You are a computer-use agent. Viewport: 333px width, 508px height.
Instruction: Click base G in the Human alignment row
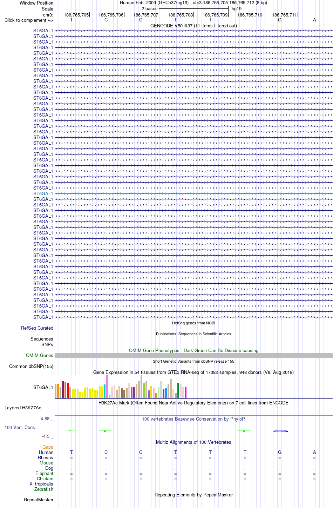click(280, 453)
